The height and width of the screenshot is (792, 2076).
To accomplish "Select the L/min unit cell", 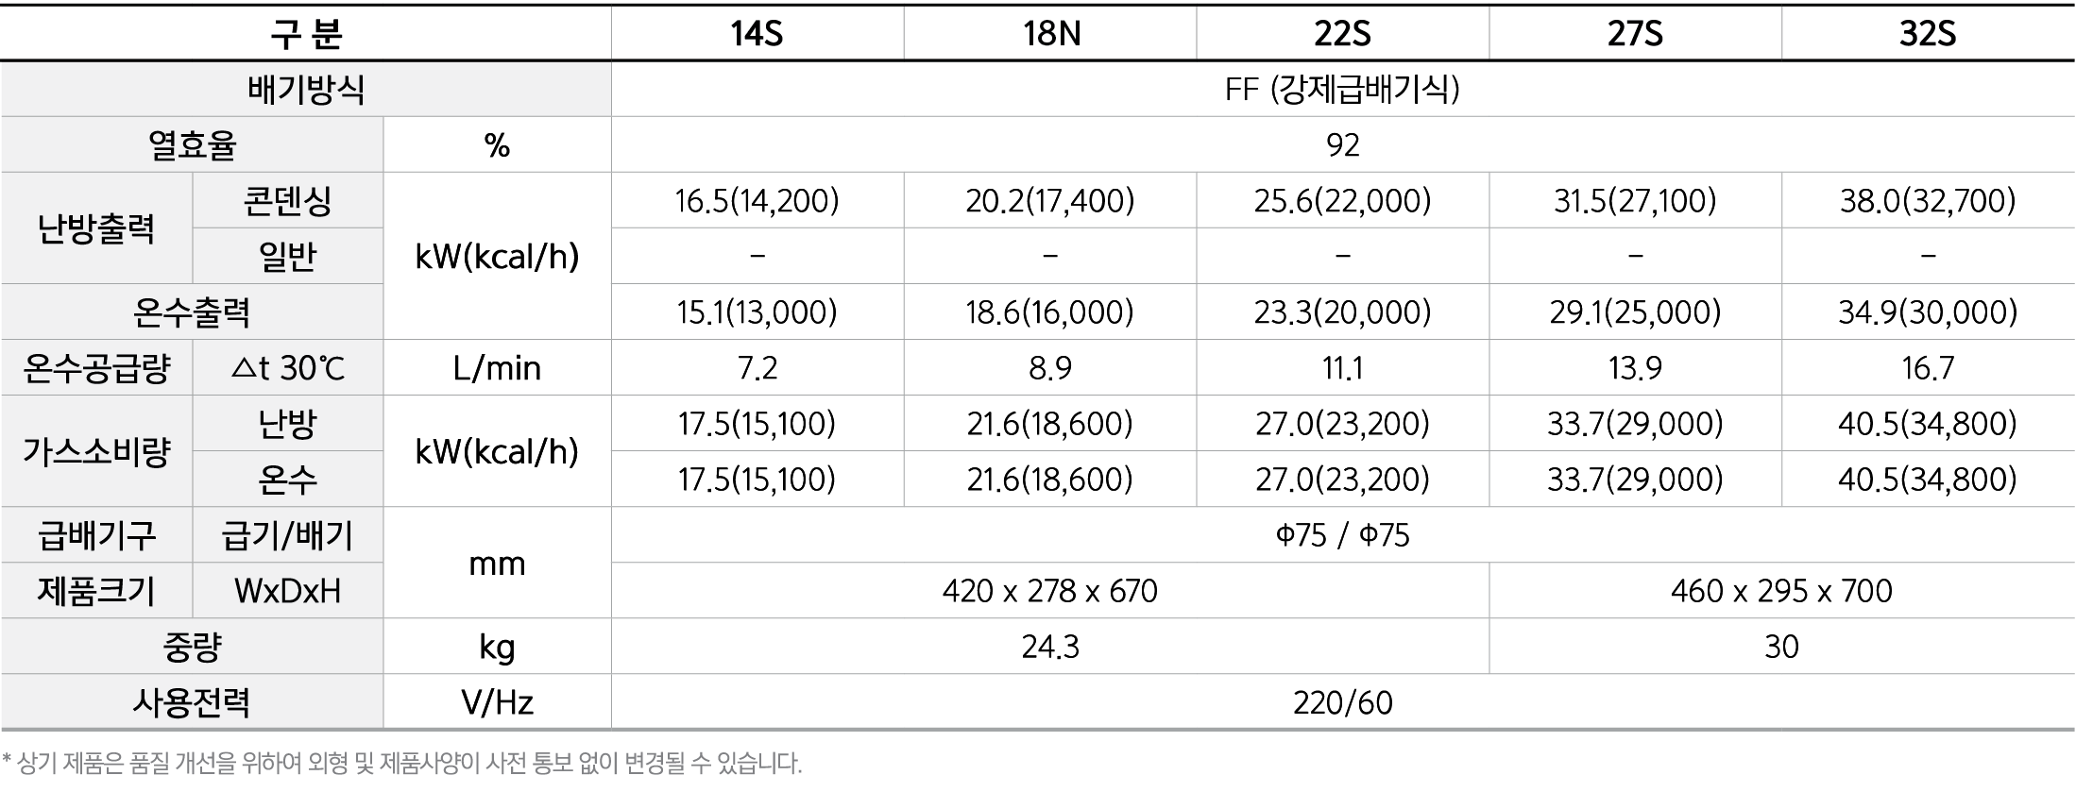I will 497,368.
